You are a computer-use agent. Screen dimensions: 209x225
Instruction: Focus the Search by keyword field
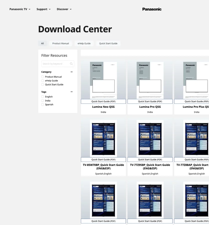[x=58, y=64]
